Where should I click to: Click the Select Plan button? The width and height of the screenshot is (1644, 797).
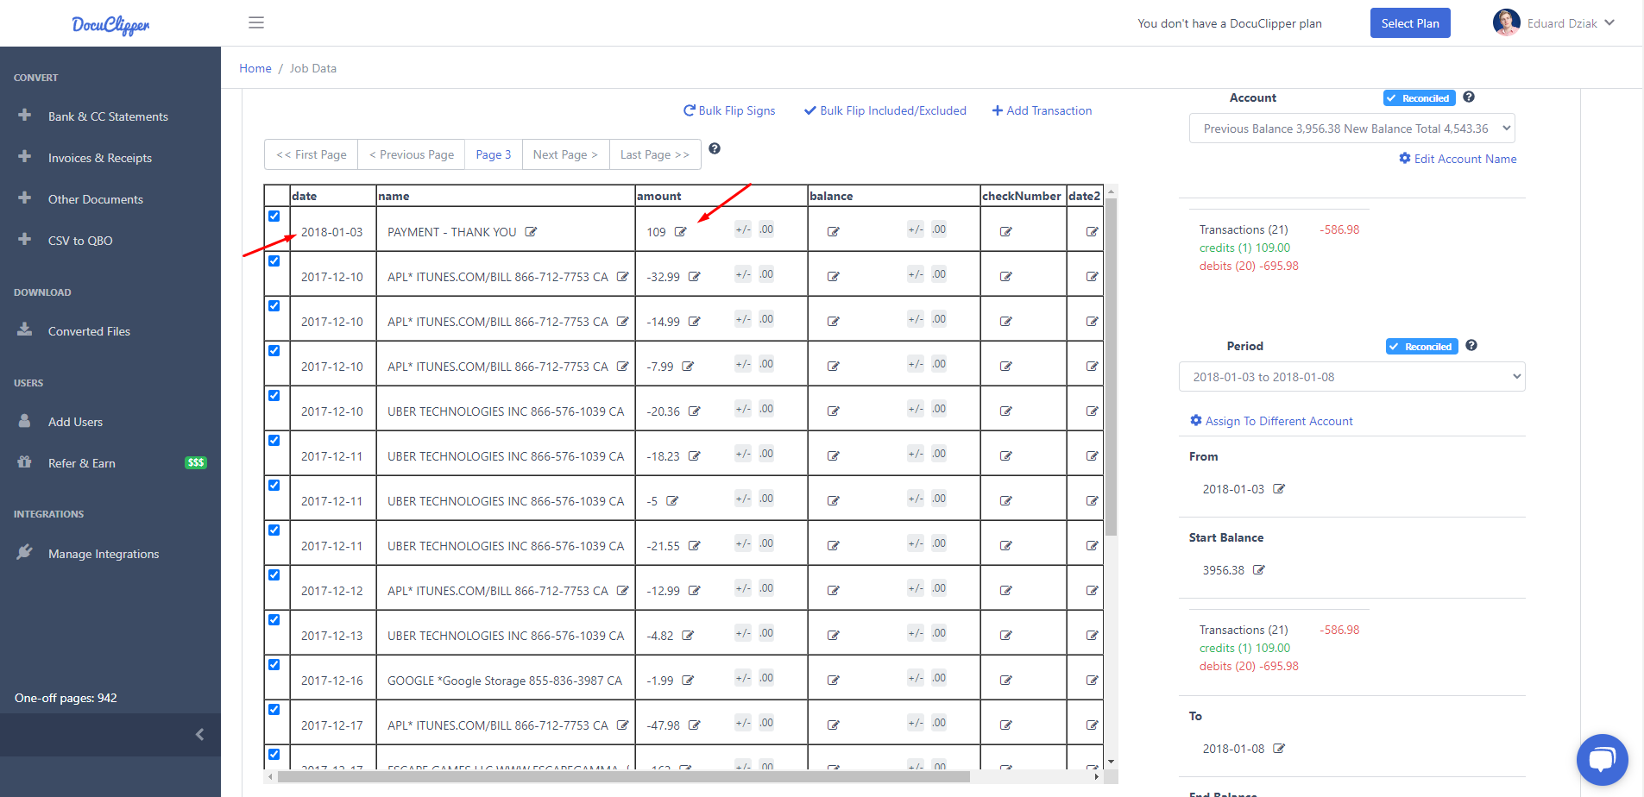[x=1410, y=22]
